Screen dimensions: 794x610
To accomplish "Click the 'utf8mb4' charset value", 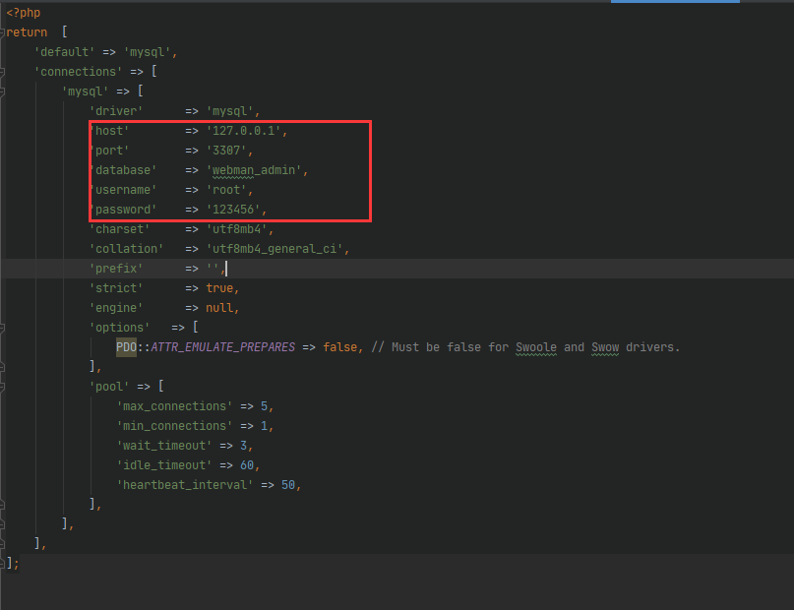I will click(237, 229).
